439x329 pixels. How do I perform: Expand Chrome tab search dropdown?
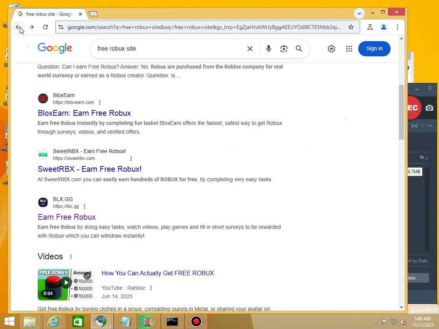(359, 13)
